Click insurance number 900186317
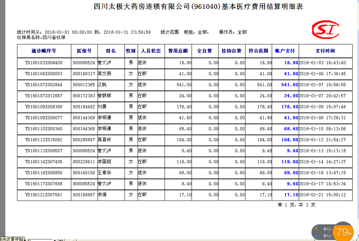 tap(84, 74)
